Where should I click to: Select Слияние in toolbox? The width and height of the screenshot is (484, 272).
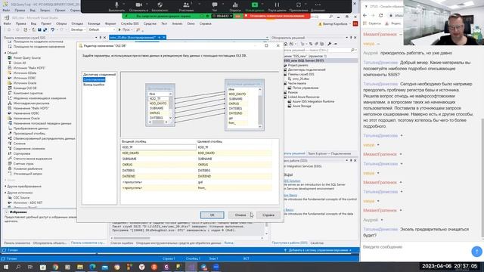pos(20,144)
